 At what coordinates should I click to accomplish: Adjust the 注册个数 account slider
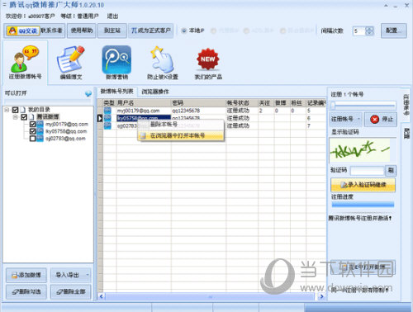[363, 105]
